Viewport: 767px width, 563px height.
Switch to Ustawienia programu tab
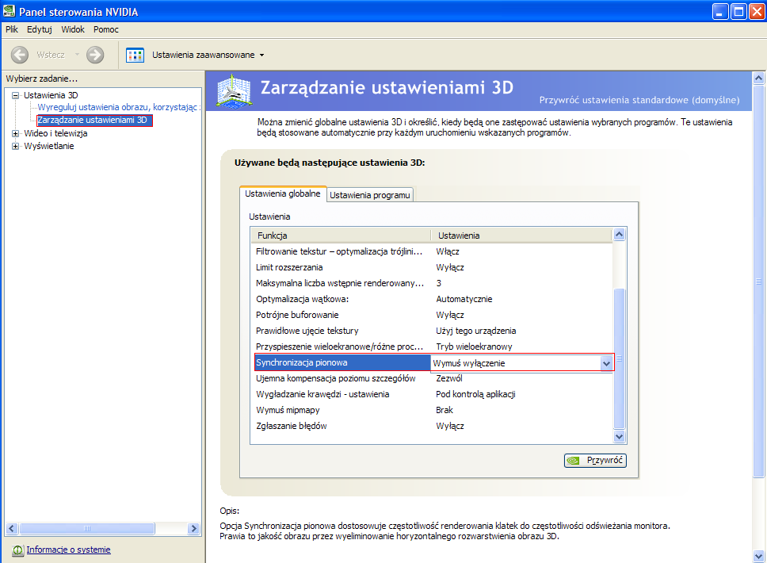370,195
